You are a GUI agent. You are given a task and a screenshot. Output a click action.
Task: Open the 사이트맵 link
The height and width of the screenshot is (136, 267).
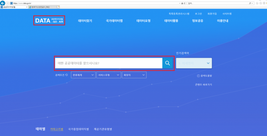pos(227,14)
